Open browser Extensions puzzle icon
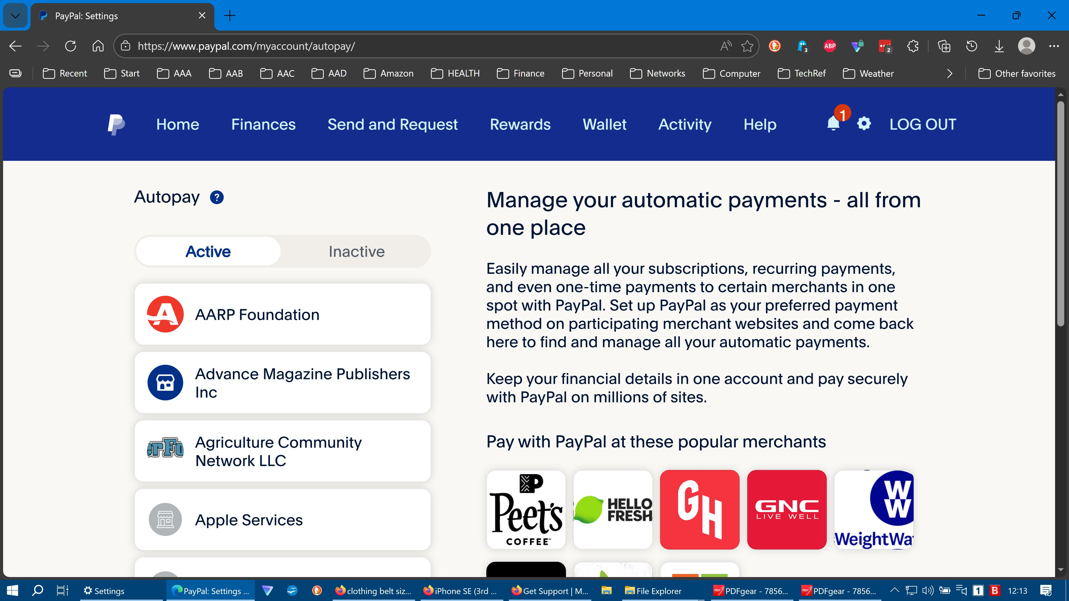Screen dimensions: 1069x601 913,46
